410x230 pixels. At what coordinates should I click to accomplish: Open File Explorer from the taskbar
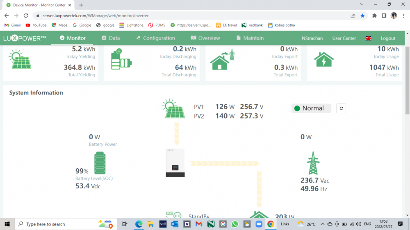[151, 224]
